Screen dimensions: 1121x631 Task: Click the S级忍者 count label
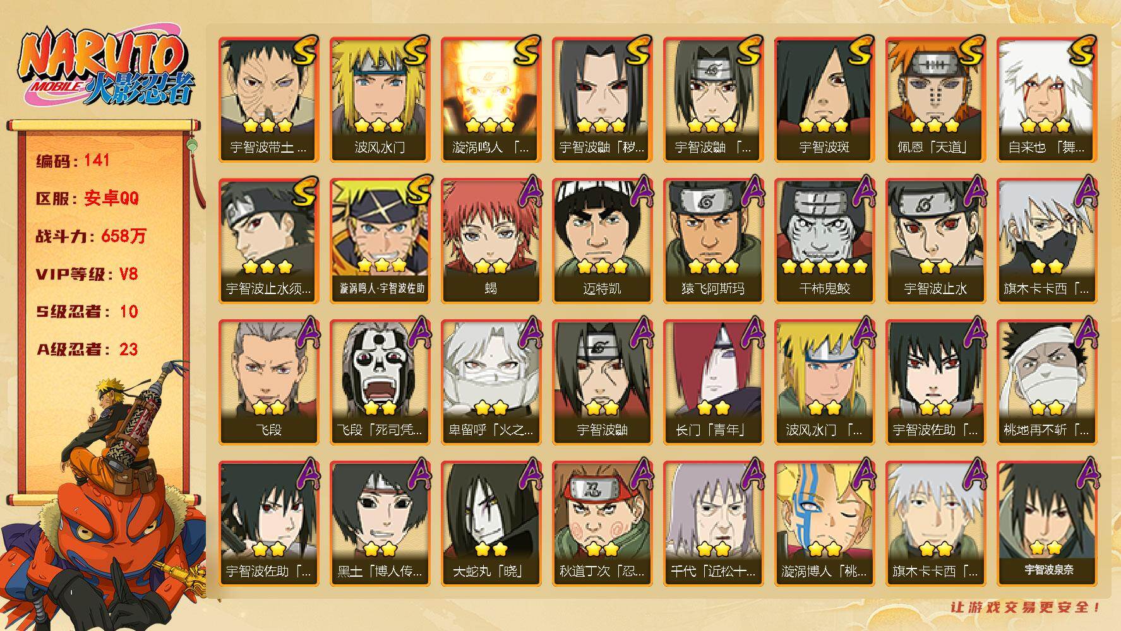87,312
